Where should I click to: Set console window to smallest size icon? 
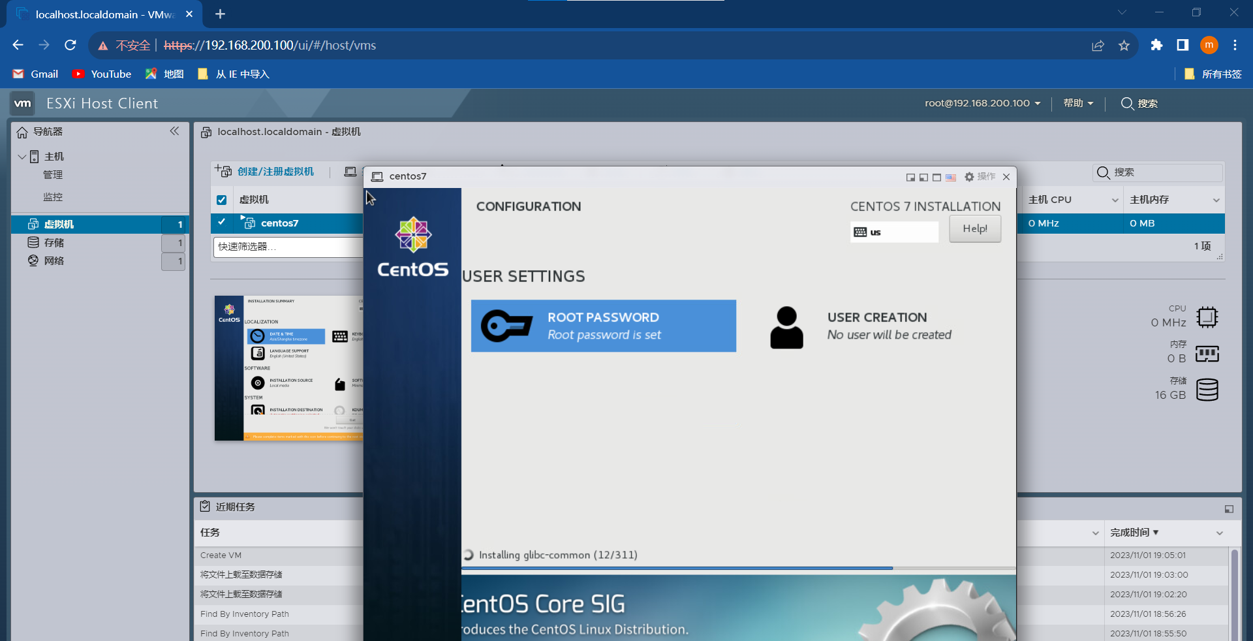[910, 177]
